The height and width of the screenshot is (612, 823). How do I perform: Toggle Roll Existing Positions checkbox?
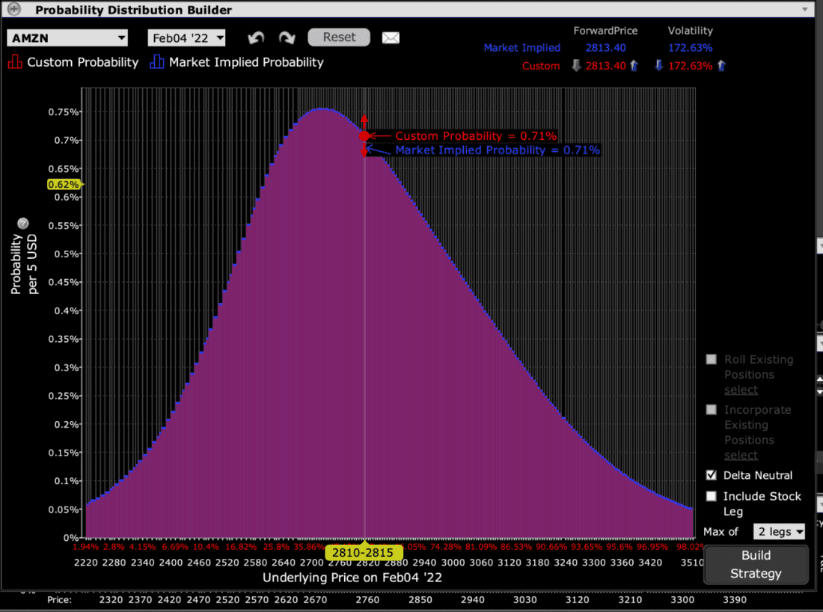click(x=712, y=360)
